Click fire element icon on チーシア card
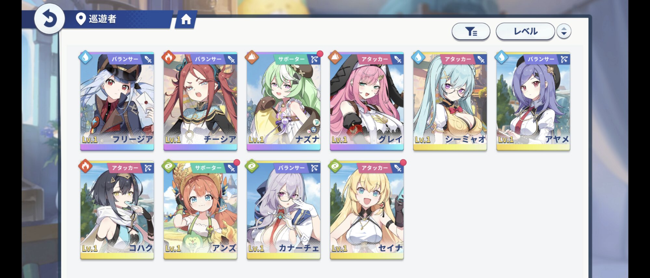 (169, 57)
